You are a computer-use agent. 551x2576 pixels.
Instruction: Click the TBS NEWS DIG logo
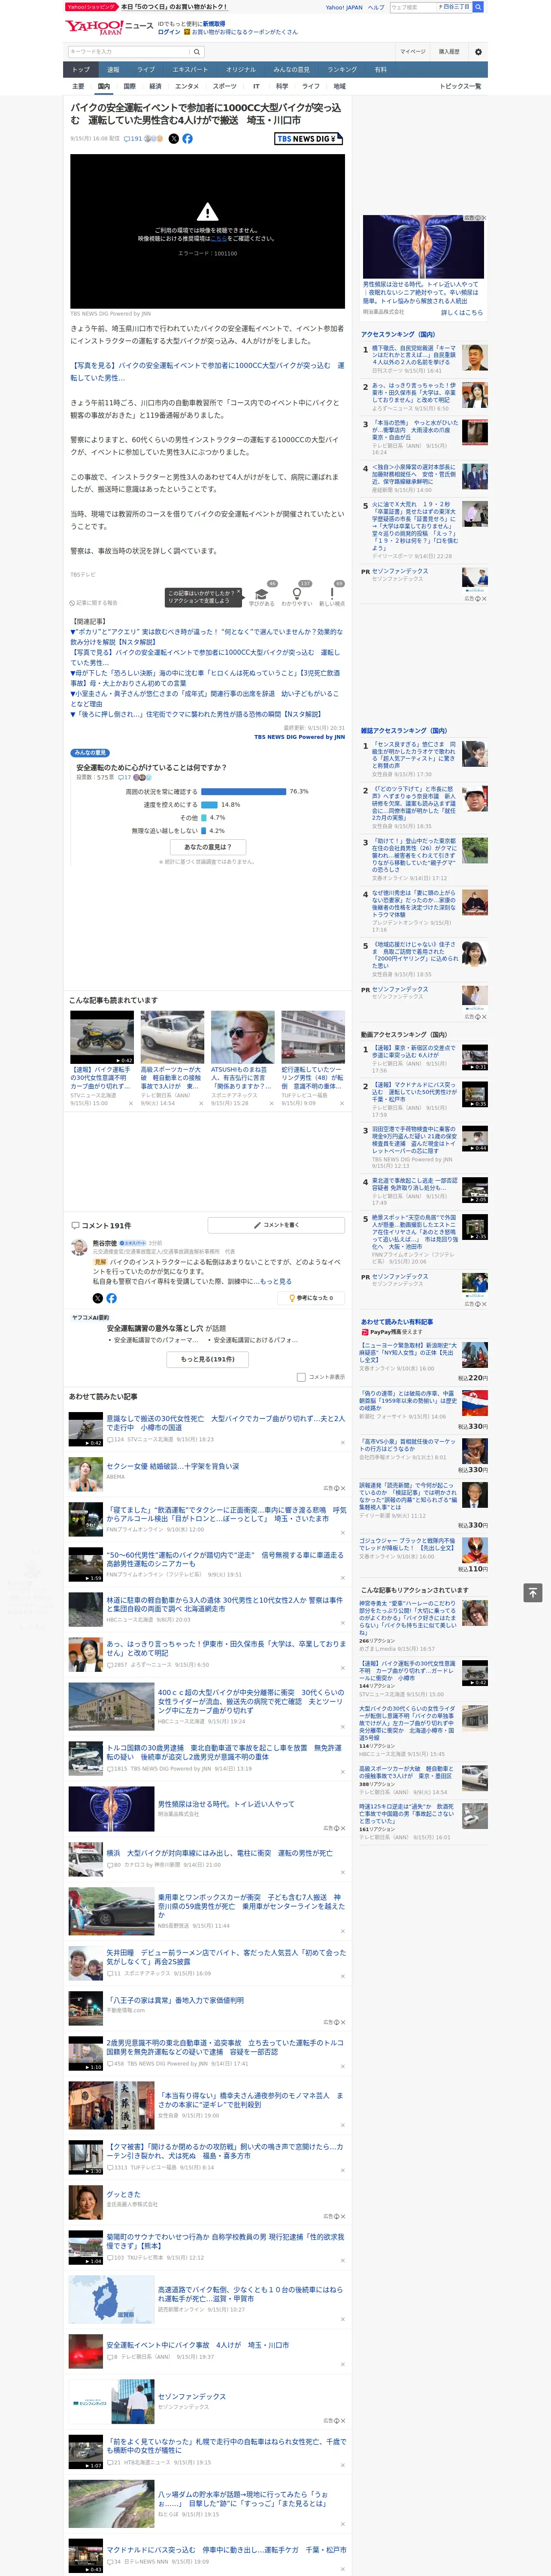tap(309, 139)
